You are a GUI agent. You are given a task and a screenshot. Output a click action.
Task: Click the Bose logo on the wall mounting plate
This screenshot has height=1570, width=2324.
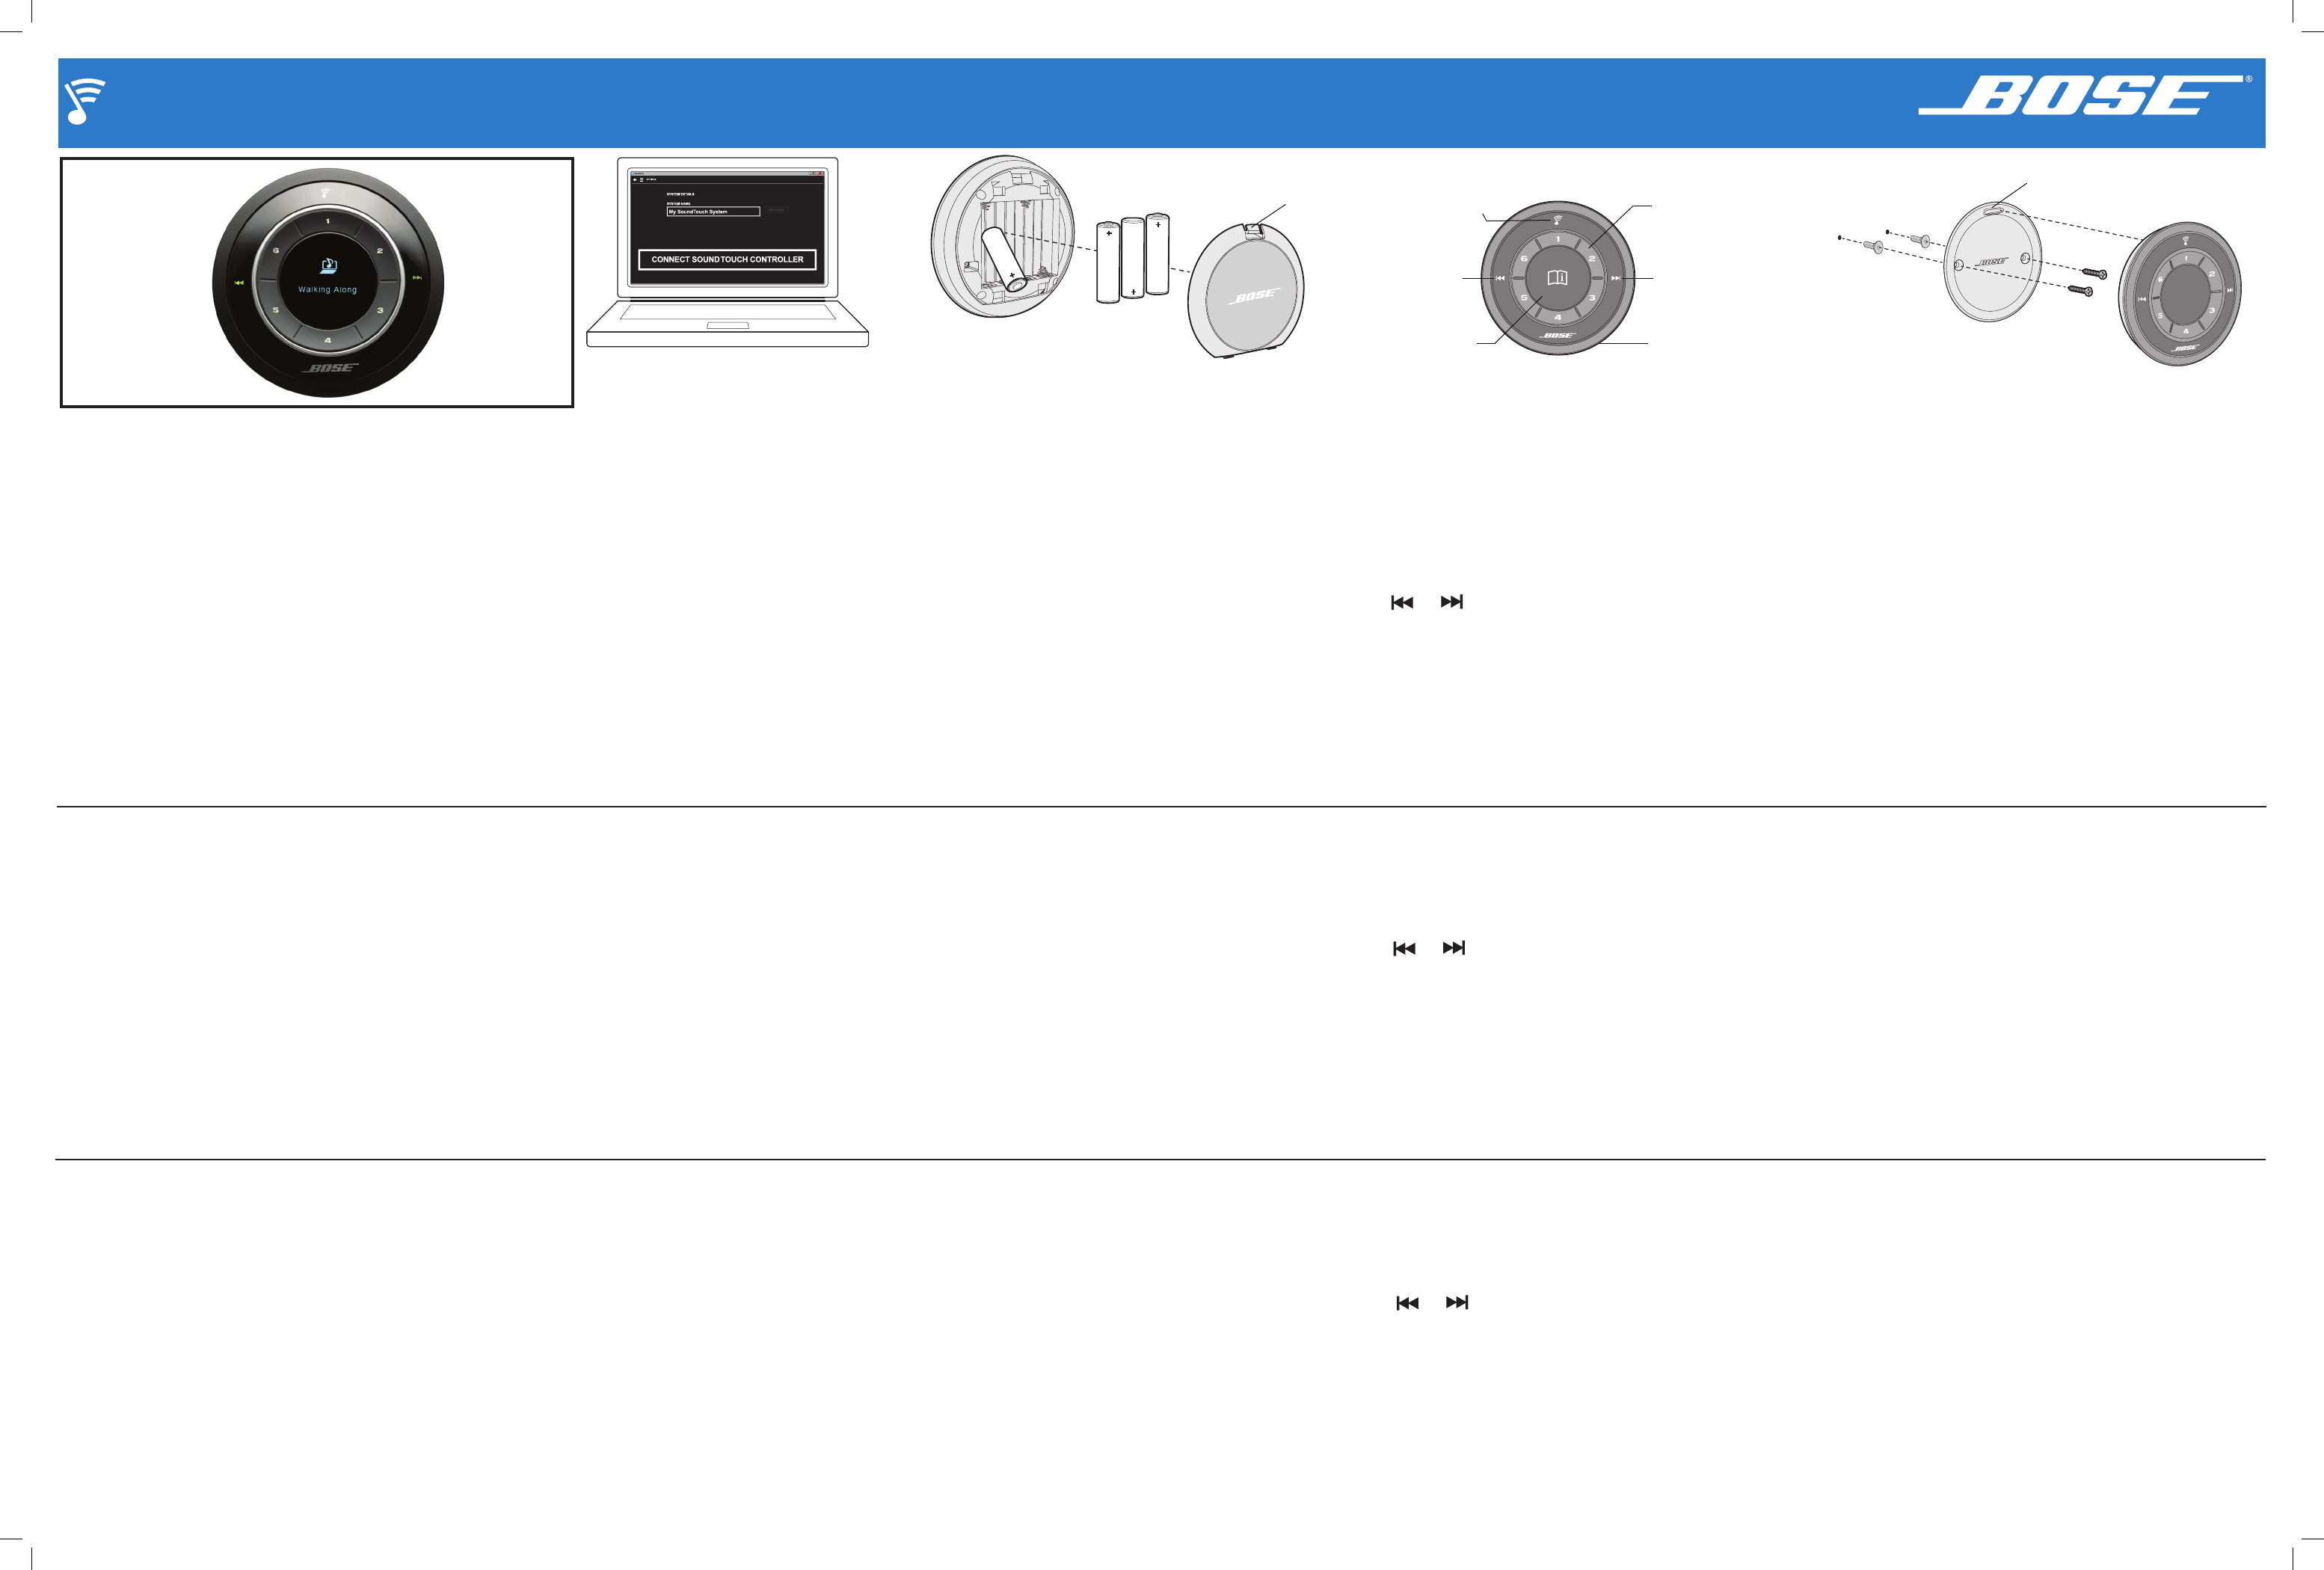coord(1992,262)
